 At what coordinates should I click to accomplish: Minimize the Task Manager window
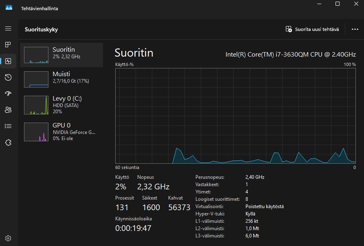coord(319,4)
